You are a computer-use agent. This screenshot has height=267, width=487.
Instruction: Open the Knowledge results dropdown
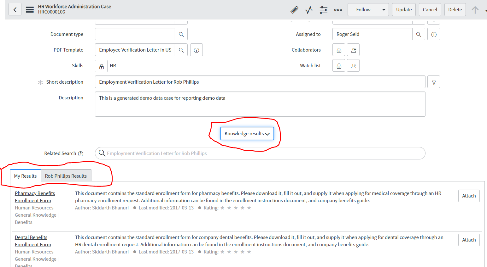(x=247, y=133)
